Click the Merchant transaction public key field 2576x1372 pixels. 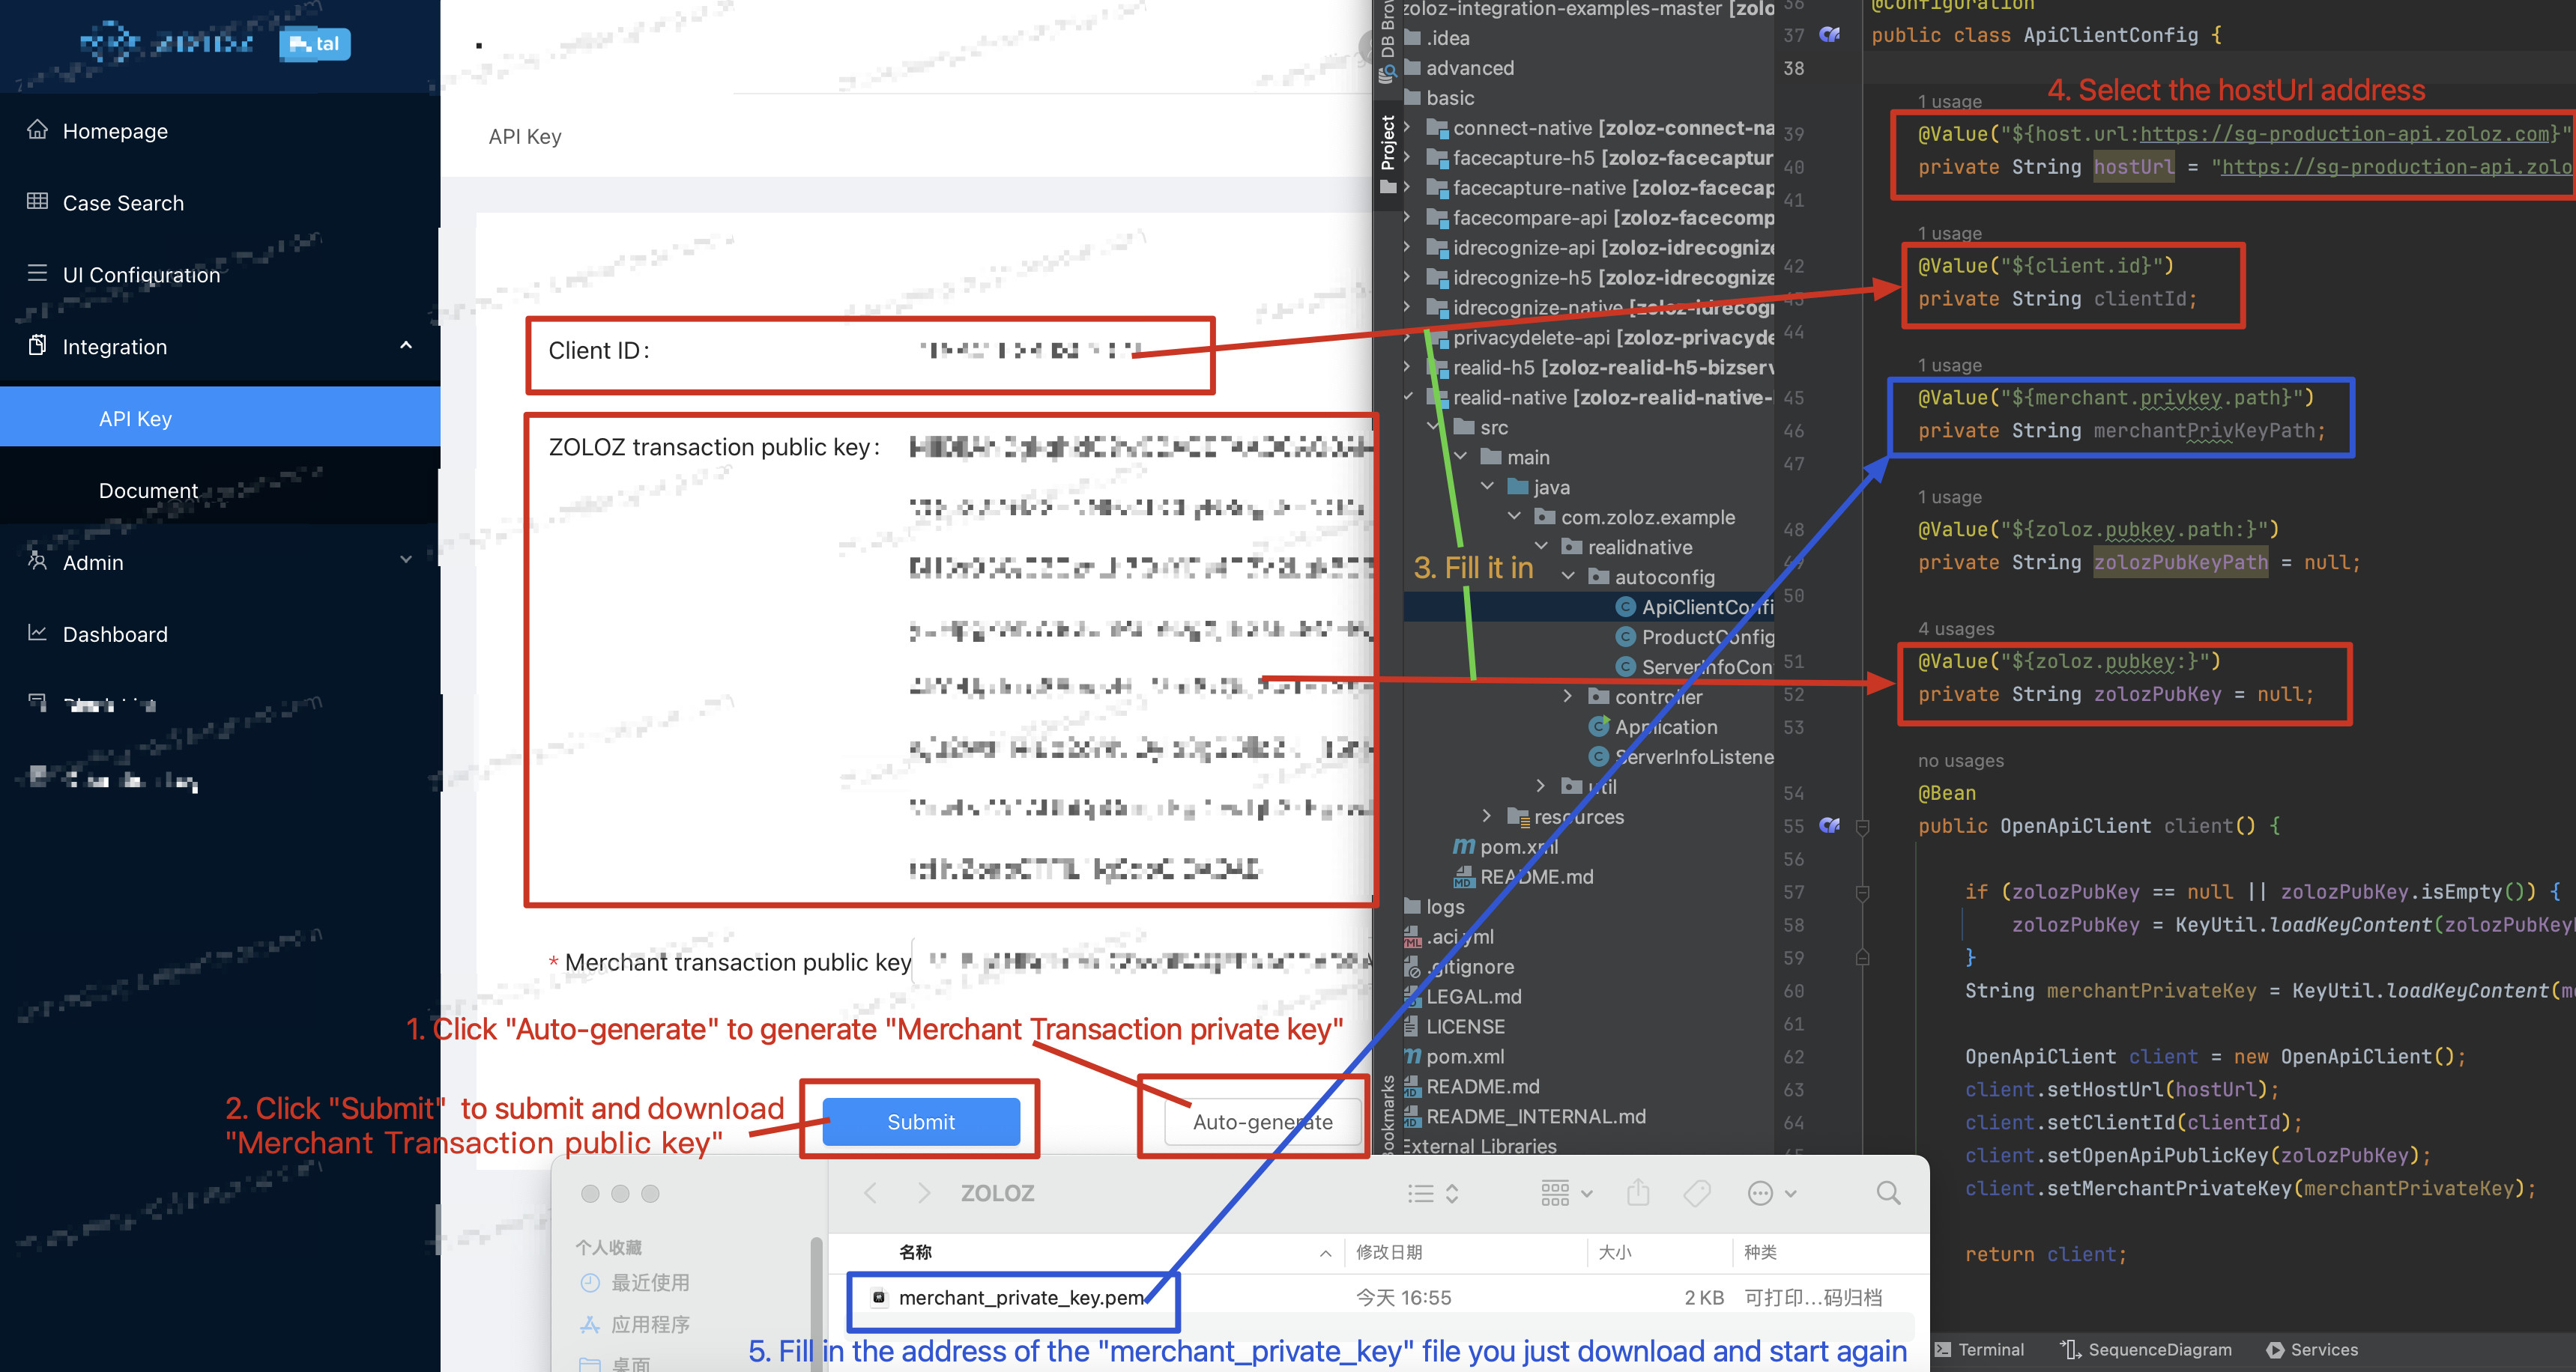[x=1140, y=962]
